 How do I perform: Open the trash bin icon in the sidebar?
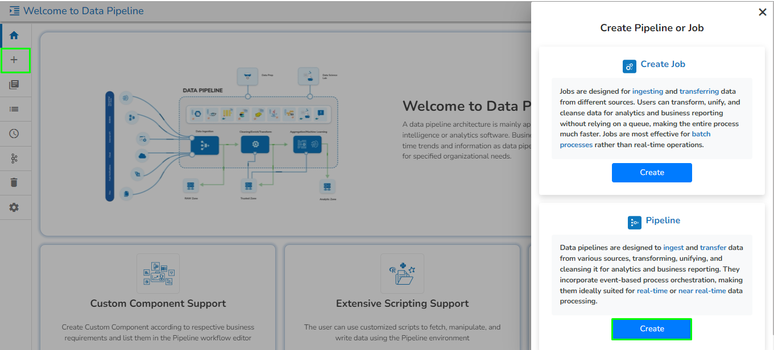point(14,183)
